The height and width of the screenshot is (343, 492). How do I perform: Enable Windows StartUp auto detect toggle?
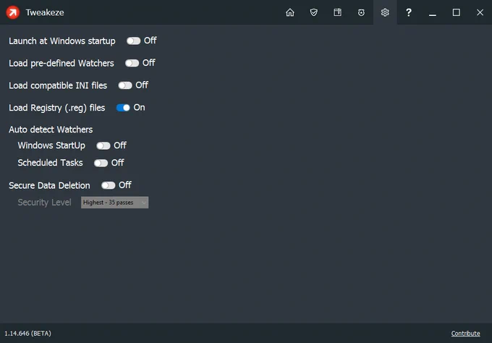click(x=103, y=145)
